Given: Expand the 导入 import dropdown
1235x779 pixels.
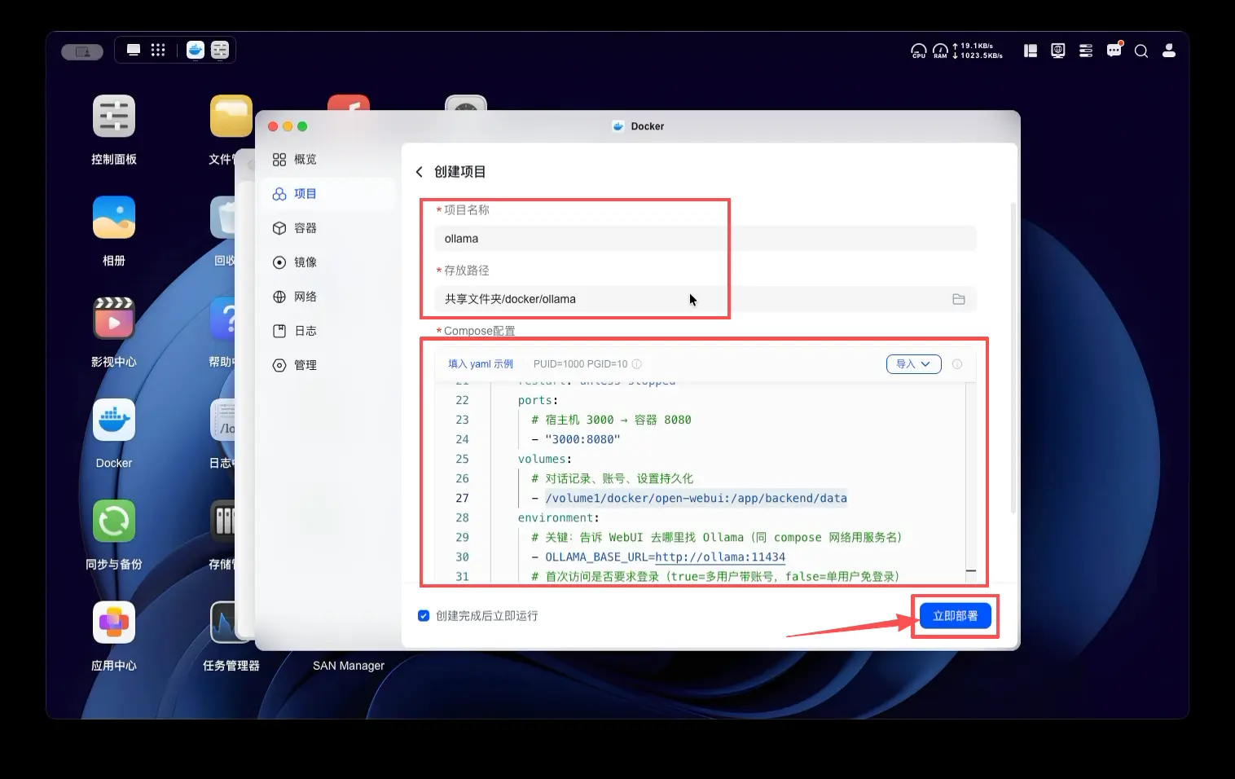Looking at the screenshot, I should [x=913, y=364].
